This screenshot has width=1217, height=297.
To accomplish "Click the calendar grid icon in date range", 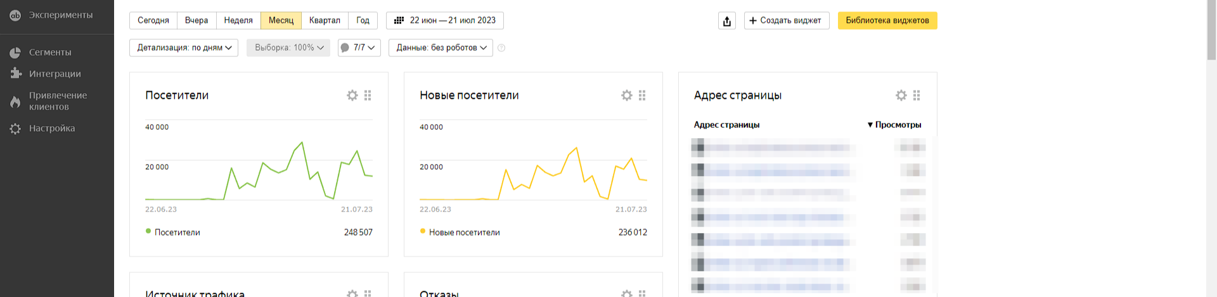I will (399, 20).
